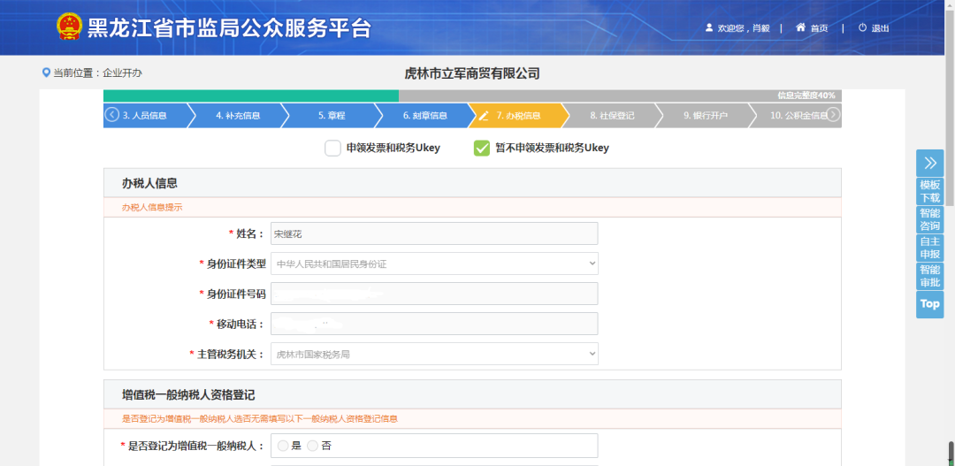The image size is (955, 466).
Task: Go to step 5. 章程
Action: point(332,116)
